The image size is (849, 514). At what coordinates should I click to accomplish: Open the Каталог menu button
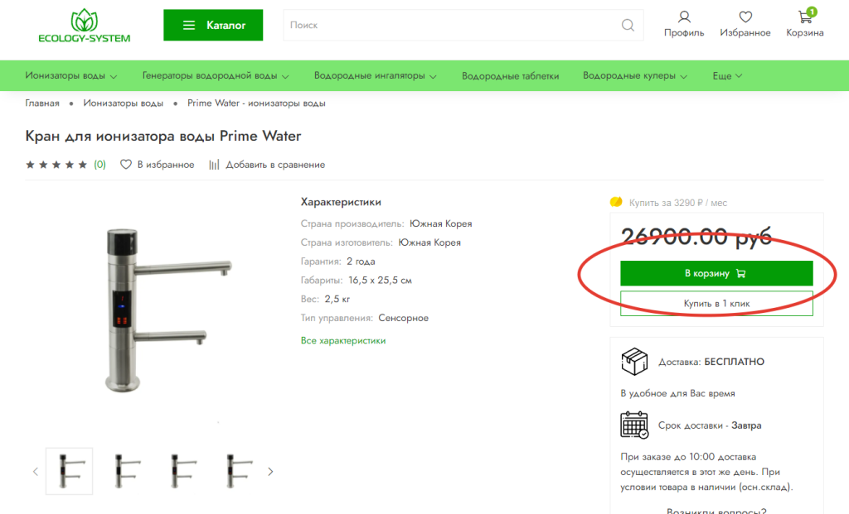[x=213, y=25]
